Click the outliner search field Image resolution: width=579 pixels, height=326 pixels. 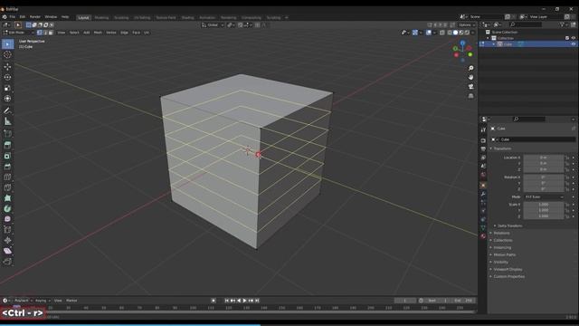[x=526, y=24]
